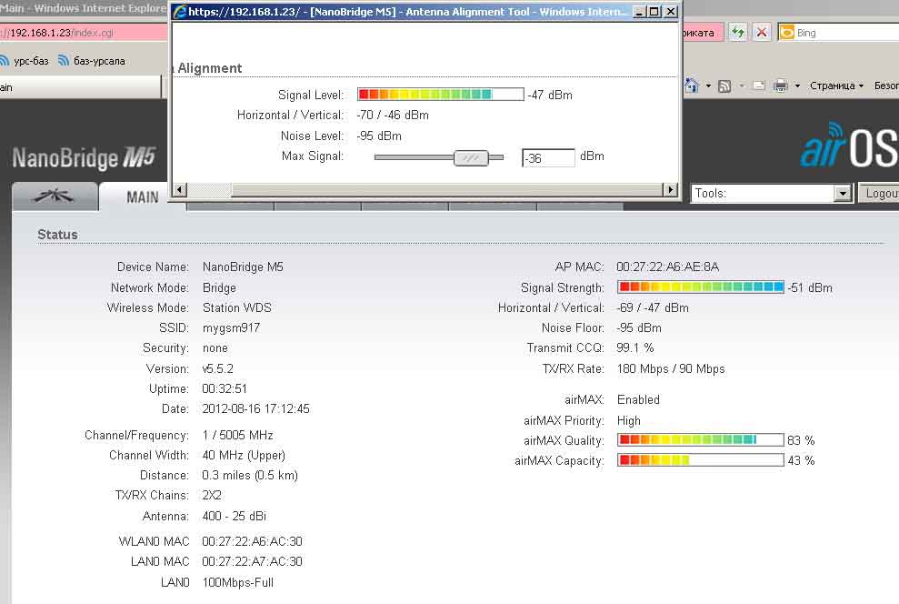Open the Tools dropdown

[x=771, y=194]
